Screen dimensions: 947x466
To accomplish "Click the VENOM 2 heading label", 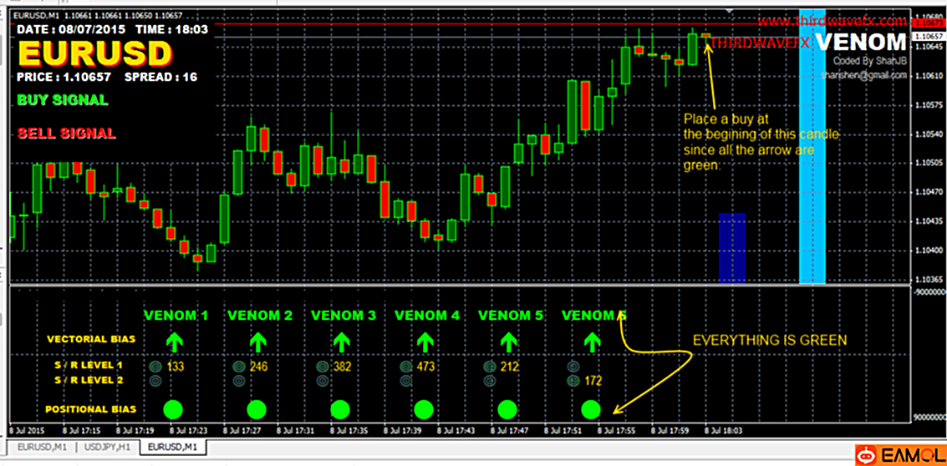I will (260, 315).
